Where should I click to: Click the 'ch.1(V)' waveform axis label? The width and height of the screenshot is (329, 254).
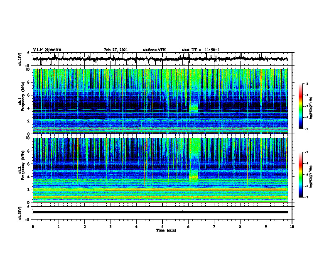pyautogui.click(x=20, y=59)
